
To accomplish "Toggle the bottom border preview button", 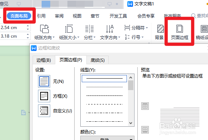I will click(x=145, y=130).
